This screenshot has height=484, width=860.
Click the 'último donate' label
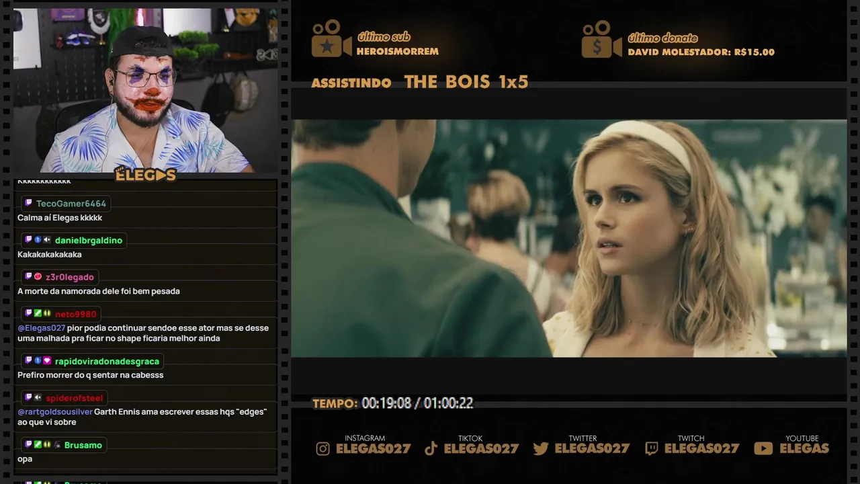coord(663,38)
